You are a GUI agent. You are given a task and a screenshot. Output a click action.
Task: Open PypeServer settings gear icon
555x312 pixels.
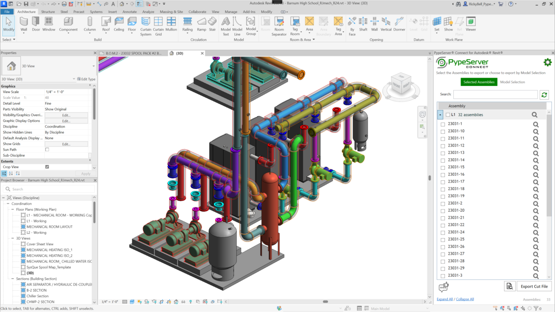pyautogui.click(x=547, y=62)
